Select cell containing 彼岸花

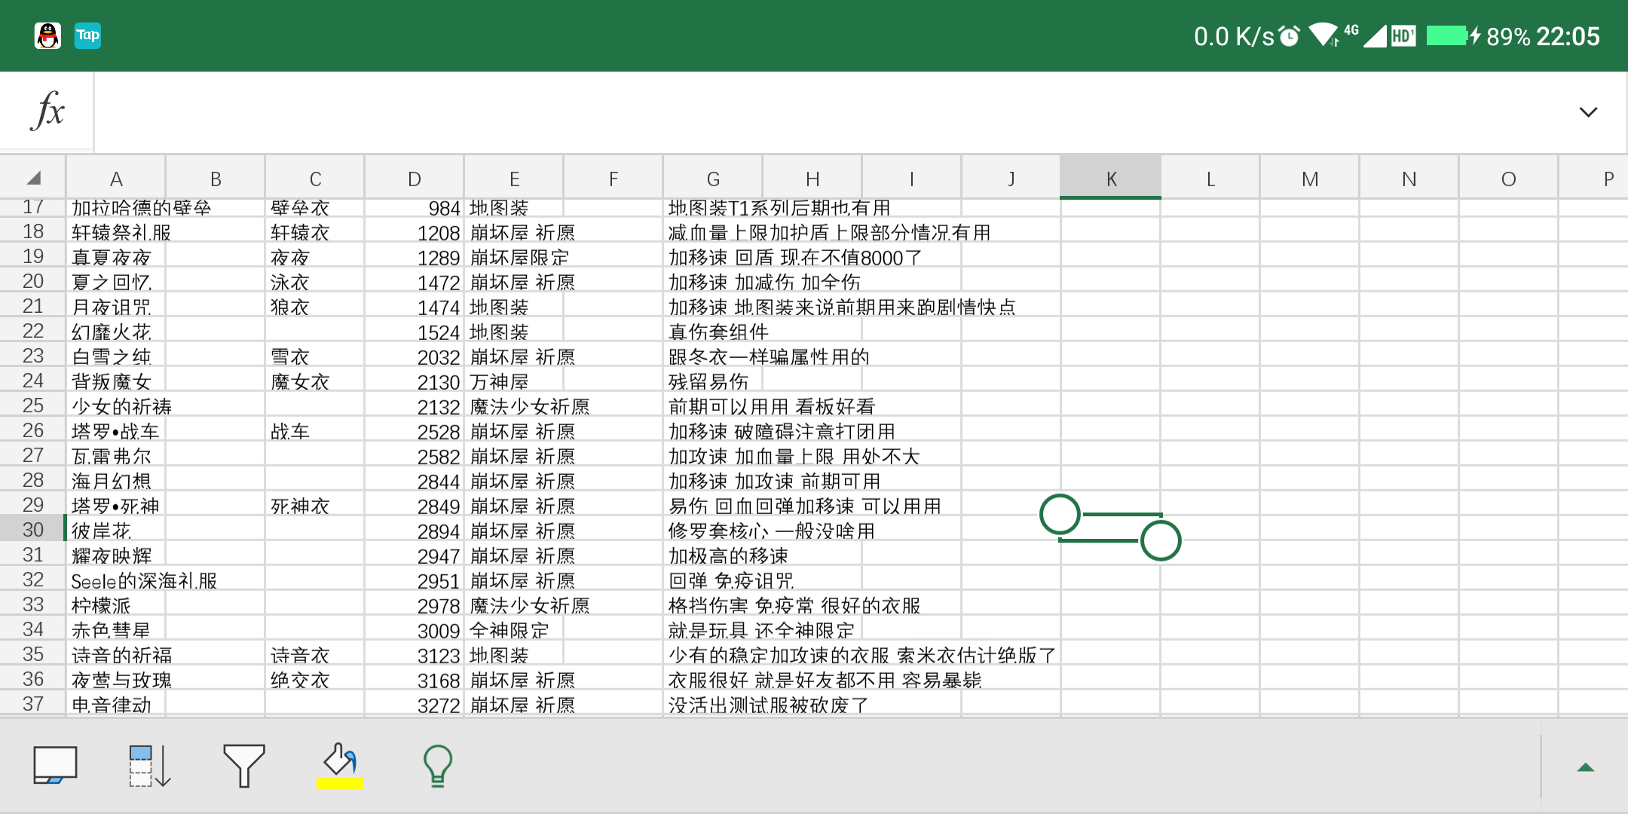click(x=116, y=531)
